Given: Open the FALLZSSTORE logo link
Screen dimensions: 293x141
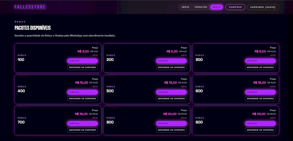Looking at the screenshot, I should click(x=30, y=7).
